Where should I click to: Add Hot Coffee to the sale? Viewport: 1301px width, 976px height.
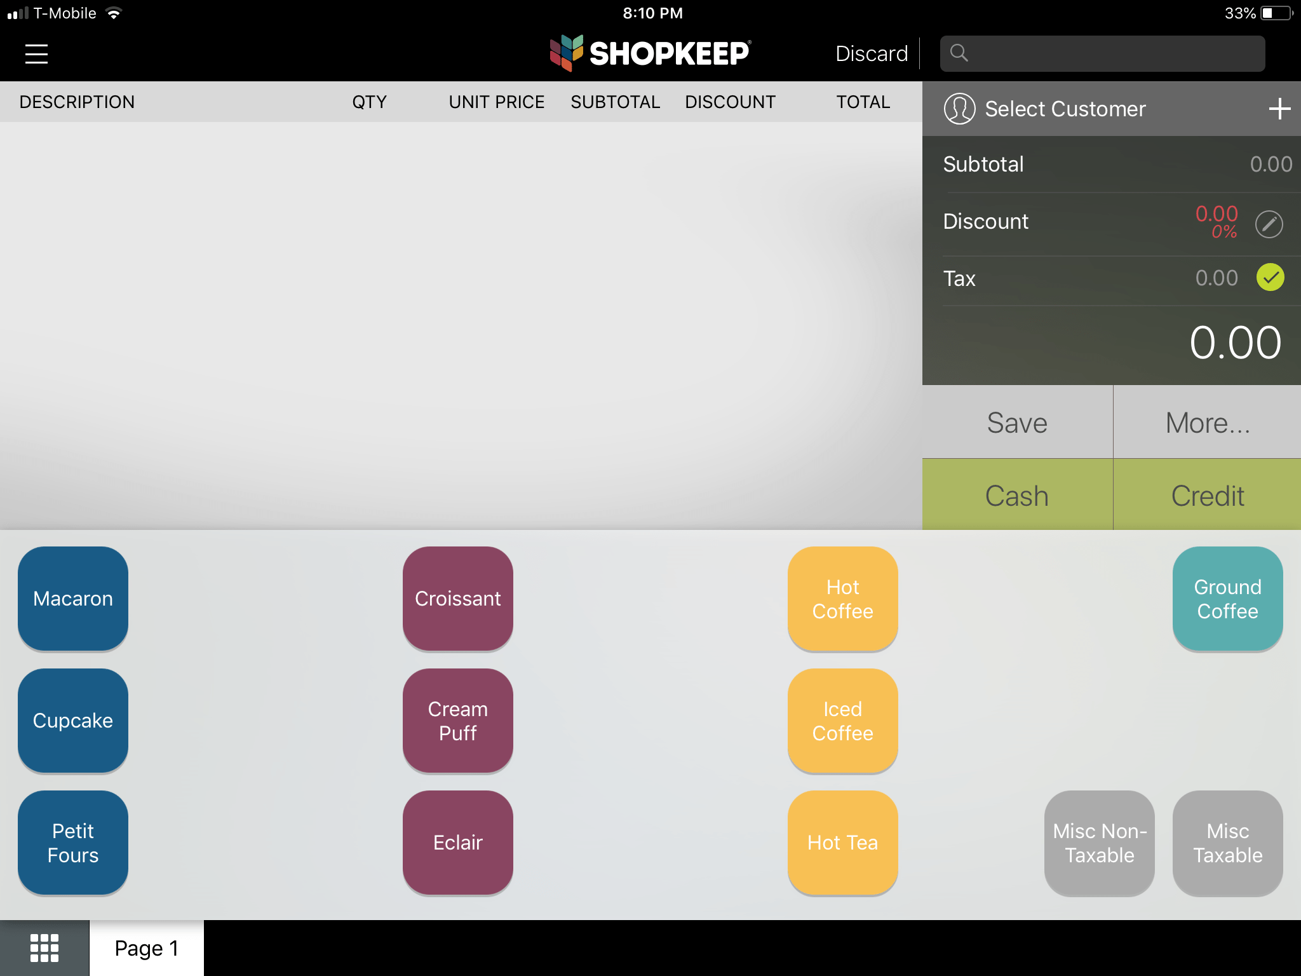843,599
